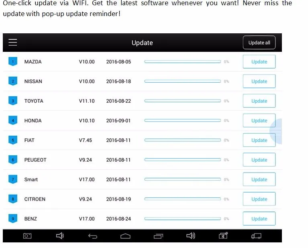Screen dimensions: 308x248
Task: Tap the recent apps navigation icon
Action: tap(158, 236)
